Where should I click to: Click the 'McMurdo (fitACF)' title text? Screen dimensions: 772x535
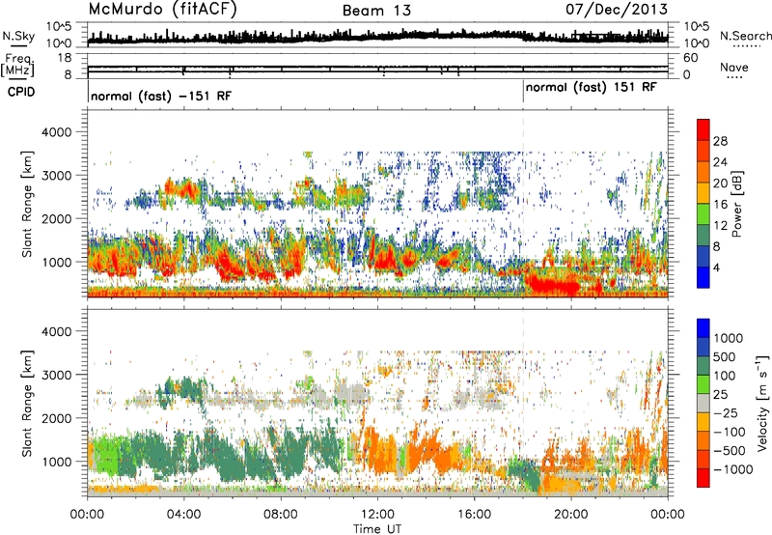[x=162, y=10]
